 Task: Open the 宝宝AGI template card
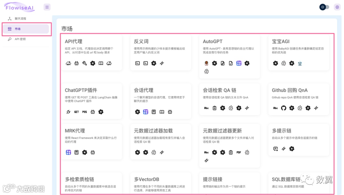tap(298, 53)
